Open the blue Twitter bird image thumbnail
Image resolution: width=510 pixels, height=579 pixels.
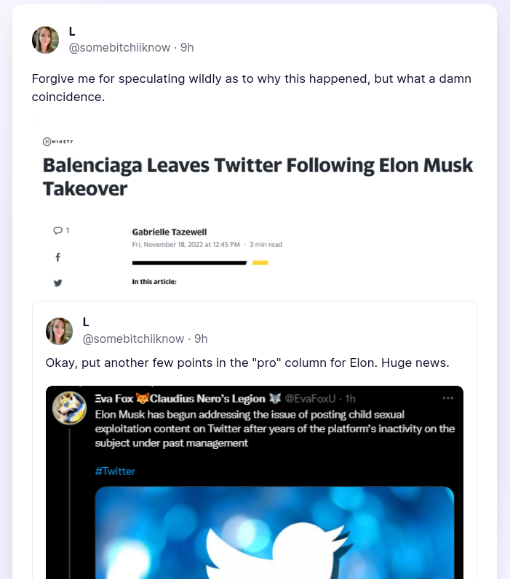275,533
